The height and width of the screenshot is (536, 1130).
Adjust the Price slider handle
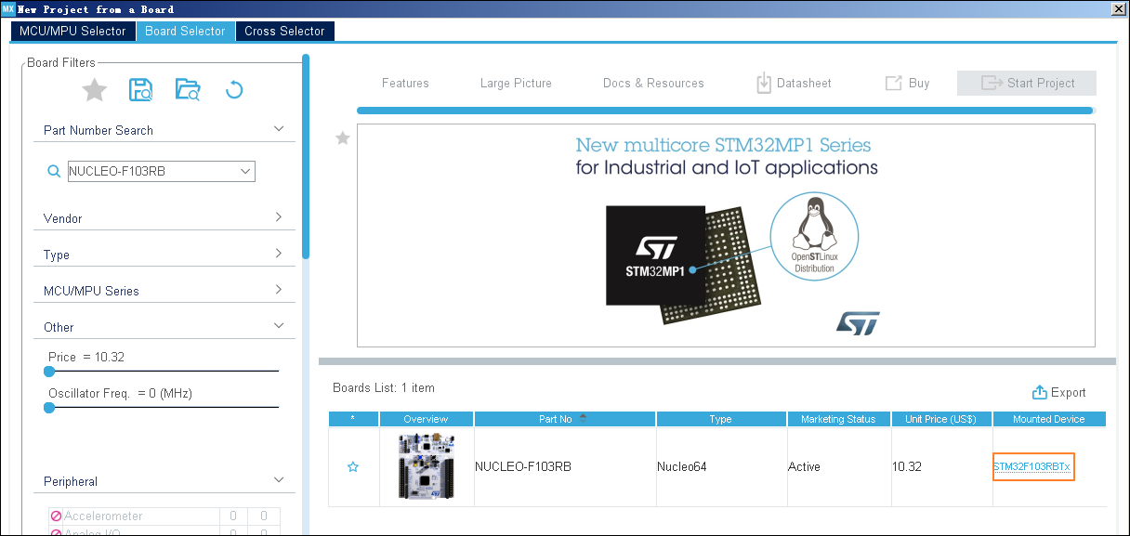tap(48, 372)
